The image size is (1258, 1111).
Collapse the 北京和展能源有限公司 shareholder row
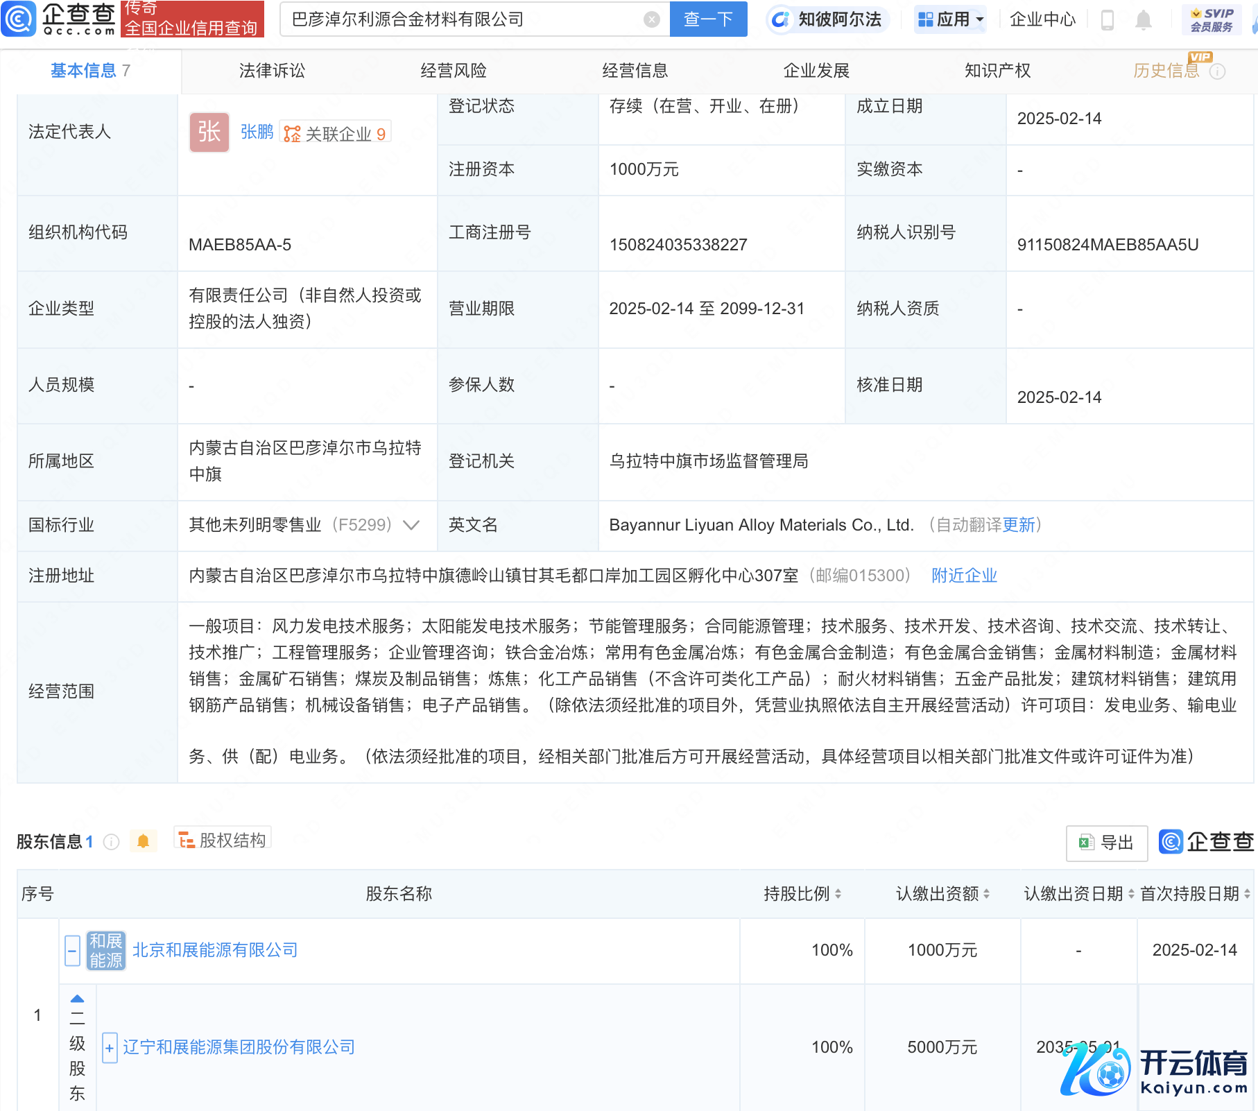tap(72, 950)
